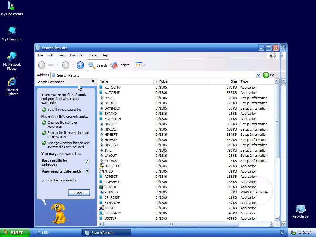Viewport: 316px width, 237px height.
Task: Select the NTSD file icon
Action: [102, 171]
